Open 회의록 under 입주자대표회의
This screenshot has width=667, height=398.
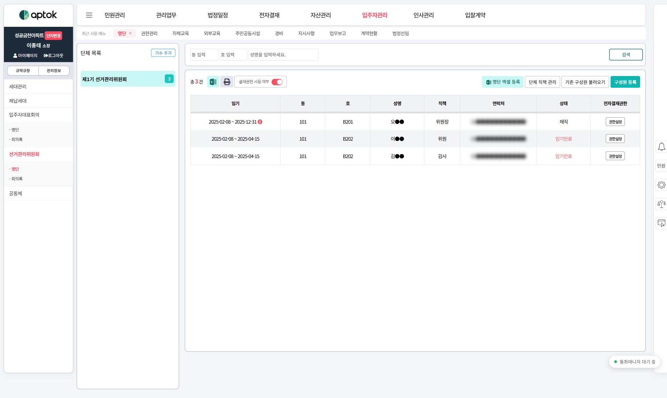(16, 139)
